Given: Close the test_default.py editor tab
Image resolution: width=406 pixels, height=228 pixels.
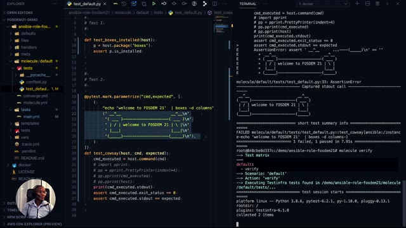Looking at the screenshot, I should (105, 4).
